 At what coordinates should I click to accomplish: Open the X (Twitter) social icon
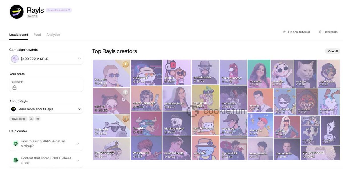click(x=31, y=119)
